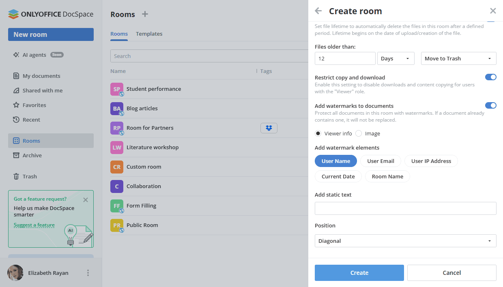This screenshot has width=503, height=287.
Task: Select the Image watermark radio option
Action: 359,133
